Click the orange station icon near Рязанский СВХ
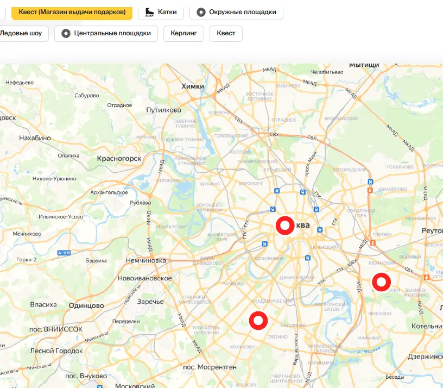Screen dimensions: 443x388 pos(427,277)
